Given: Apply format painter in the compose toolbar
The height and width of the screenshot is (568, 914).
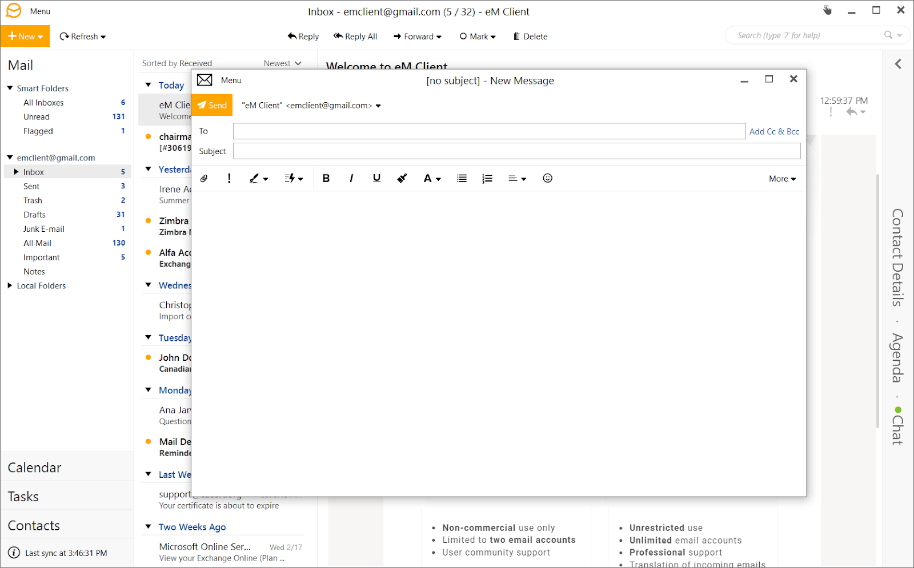Looking at the screenshot, I should point(402,178).
